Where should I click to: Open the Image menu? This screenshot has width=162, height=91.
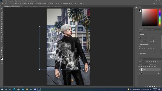[10, 1]
